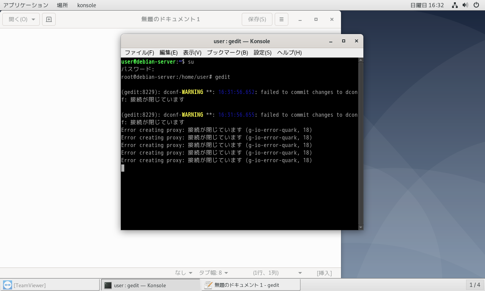Expand the 開く(O) dropdown in gedit
This screenshot has height=291, width=485.
tap(33, 19)
